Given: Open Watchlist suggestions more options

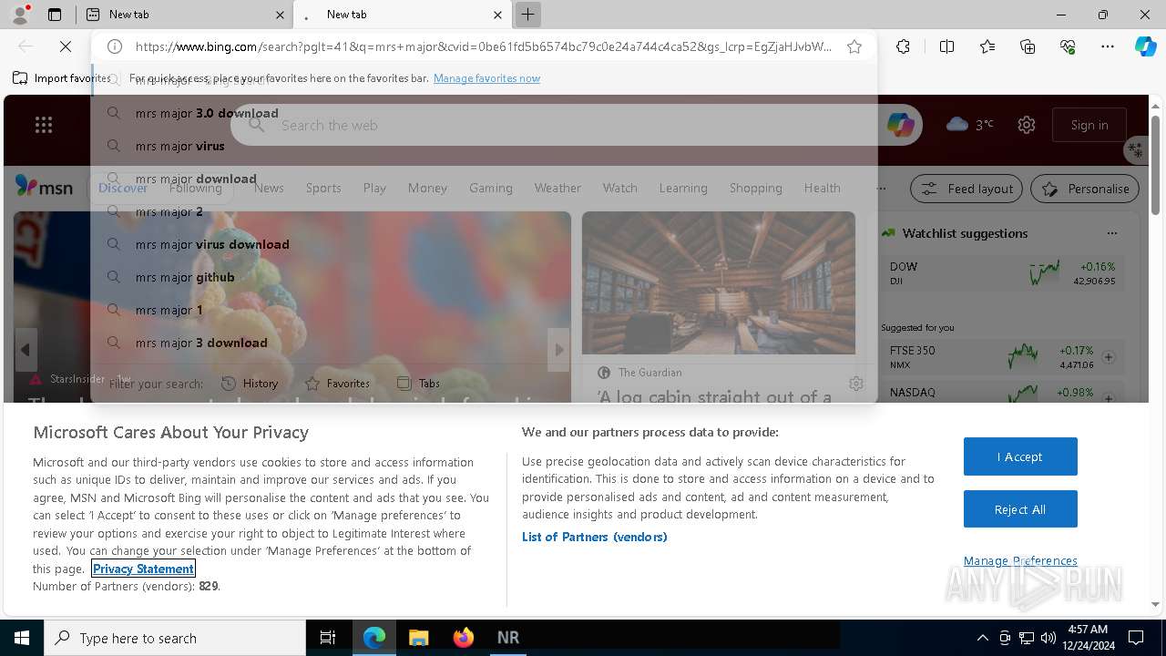Looking at the screenshot, I should coord(1111,233).
